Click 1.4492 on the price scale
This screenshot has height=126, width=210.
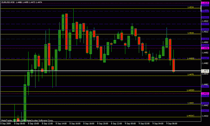205,53
